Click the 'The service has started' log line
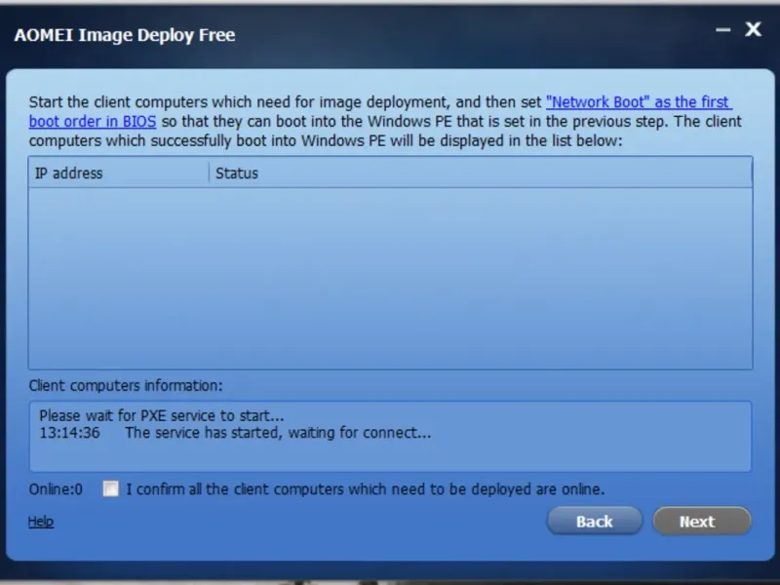This screenshot has height=585, width=780. coord(235,433)
